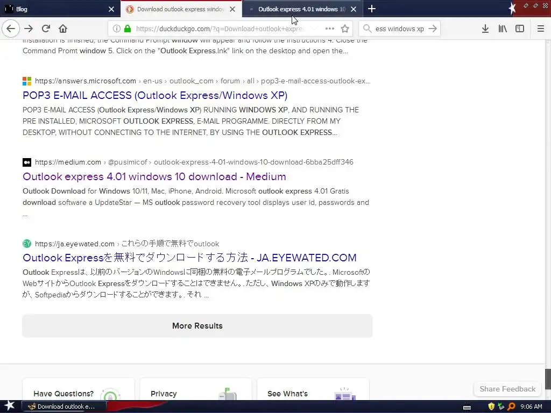Image resolution: width=551 pixels, height=413 pixels.
Task: Click the eyewated EY favicon
Action: click(27, 244)
